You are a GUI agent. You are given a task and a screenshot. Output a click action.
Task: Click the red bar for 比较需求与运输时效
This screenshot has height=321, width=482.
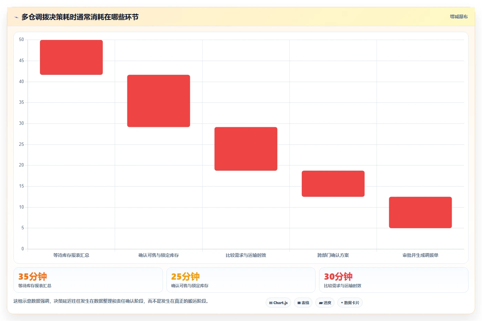point(246,149)
